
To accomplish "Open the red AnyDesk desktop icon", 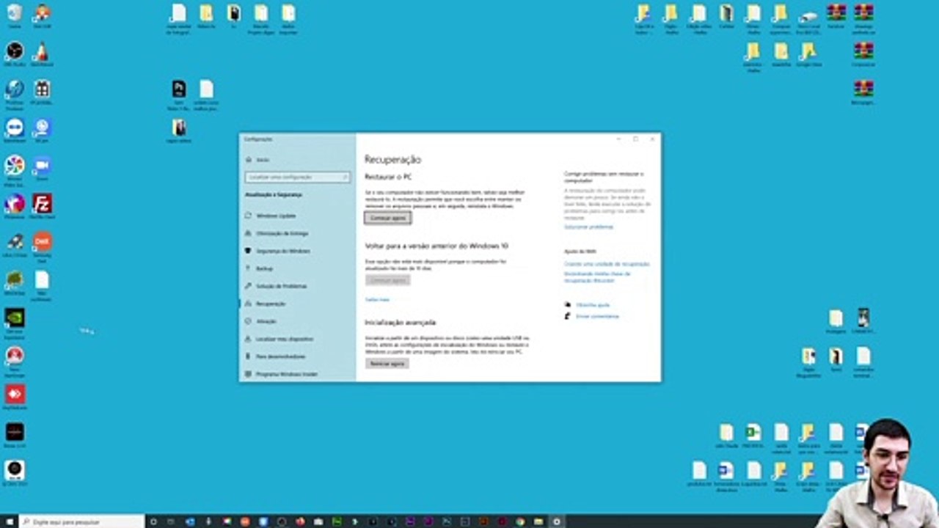I will click(14, 395).
